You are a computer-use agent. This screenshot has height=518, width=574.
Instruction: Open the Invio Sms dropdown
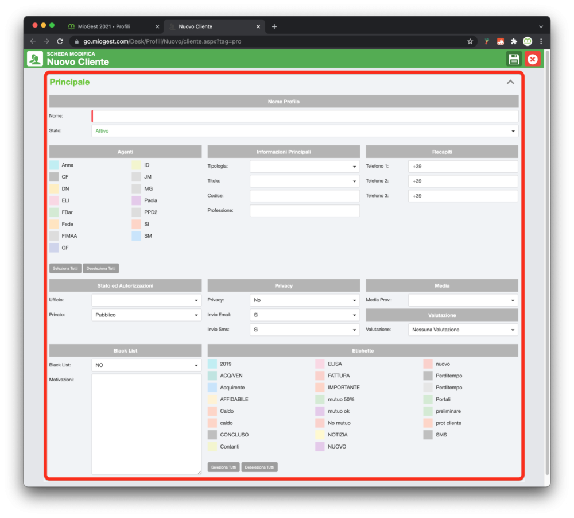point(305,330)
